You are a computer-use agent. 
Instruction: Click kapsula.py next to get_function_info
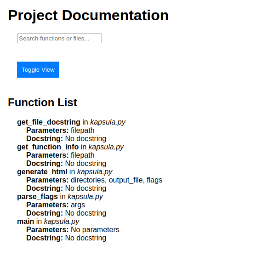pyautogui.click(x=106, y=147)
